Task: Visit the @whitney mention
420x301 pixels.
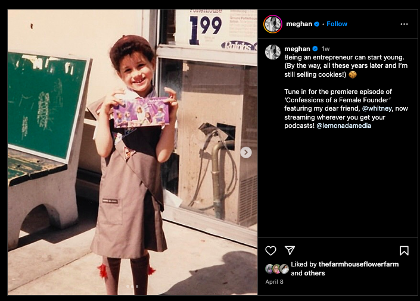Action: coord(377,108)
